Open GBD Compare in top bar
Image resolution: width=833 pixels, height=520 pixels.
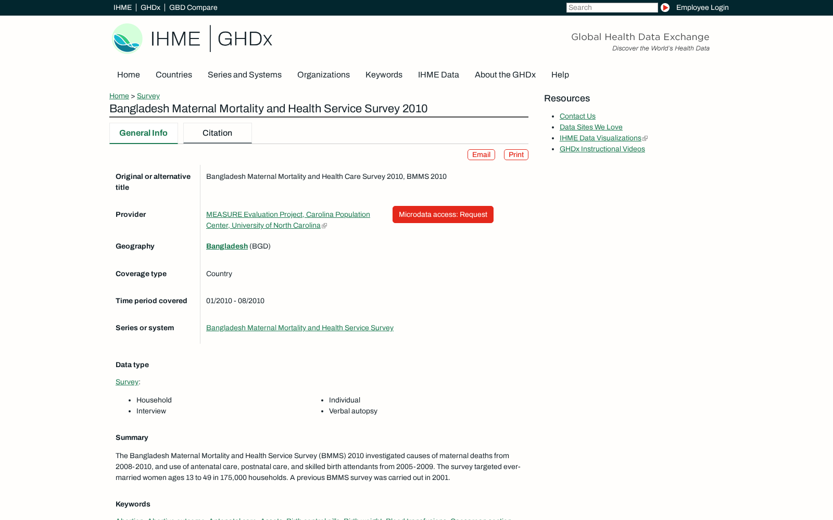(193, 7)
